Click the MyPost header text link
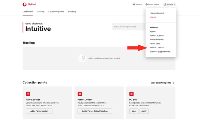 point(32,4)
